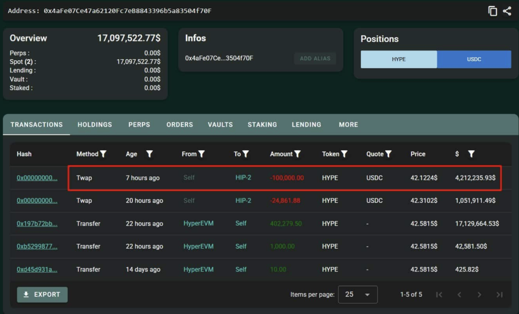
Task: Switch to the Transactions tab
Action: tap(36, 125)
